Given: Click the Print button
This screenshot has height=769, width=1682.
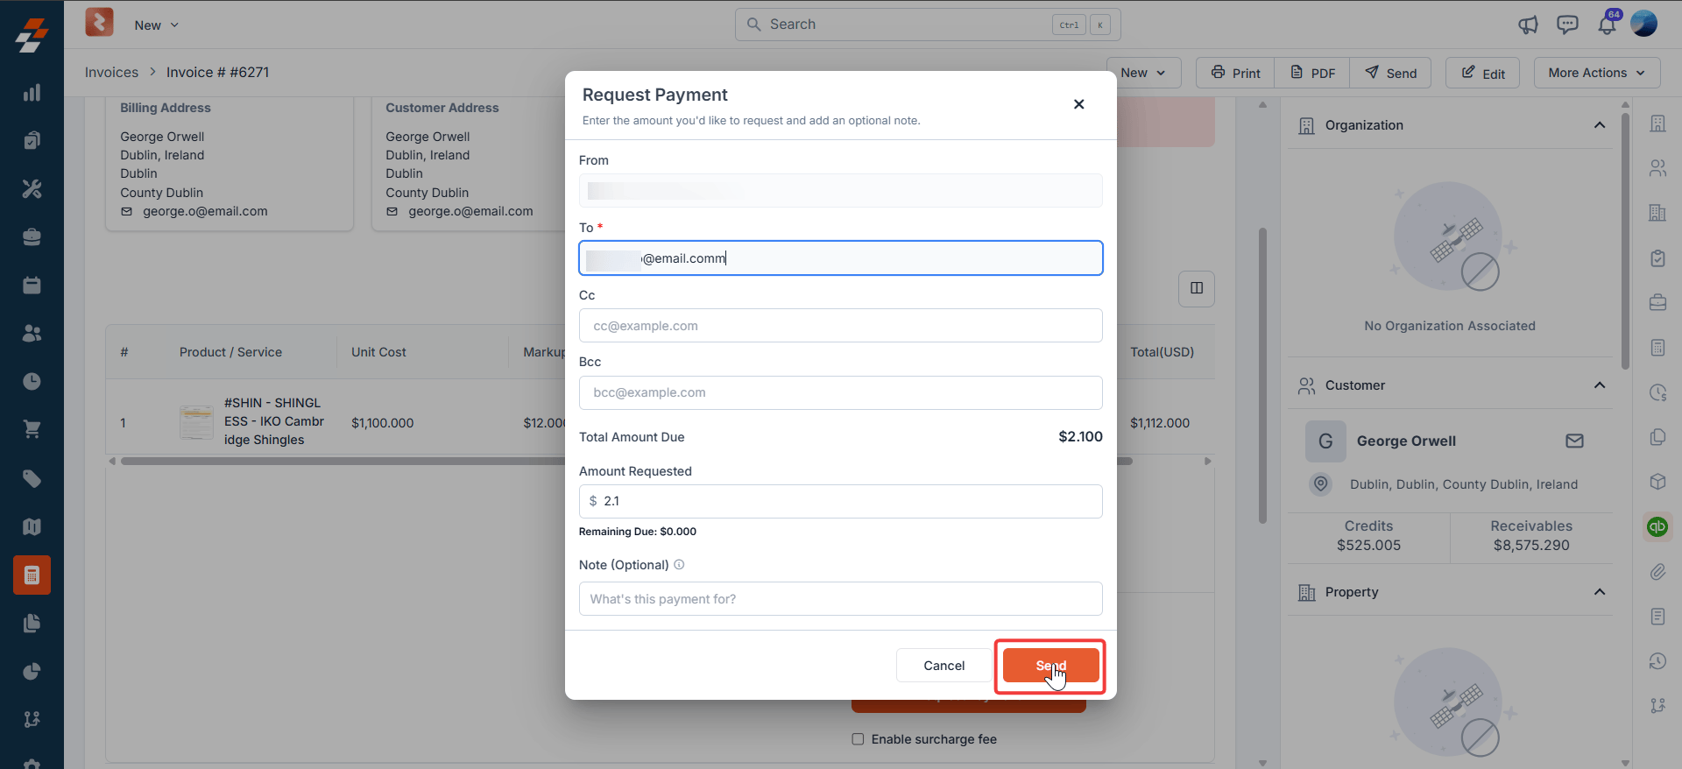Looking at the screenshot, I should [x=1235, y=73].
